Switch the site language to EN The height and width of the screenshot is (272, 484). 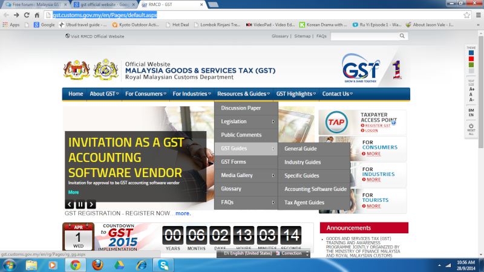(x=471, y=115)
